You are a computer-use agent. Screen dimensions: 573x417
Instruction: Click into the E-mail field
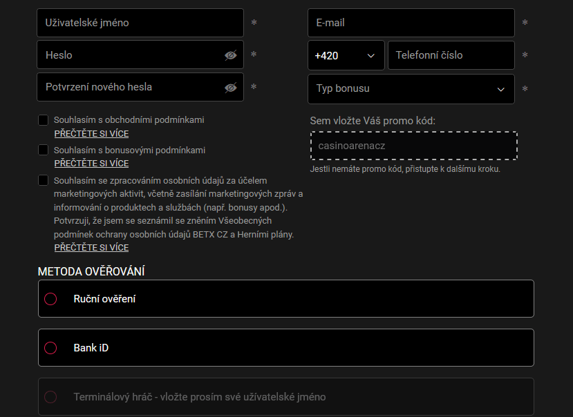click(411, 23)
